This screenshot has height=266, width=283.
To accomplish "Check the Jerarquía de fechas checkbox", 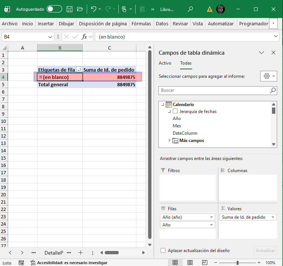I will (x=175, y=112).
